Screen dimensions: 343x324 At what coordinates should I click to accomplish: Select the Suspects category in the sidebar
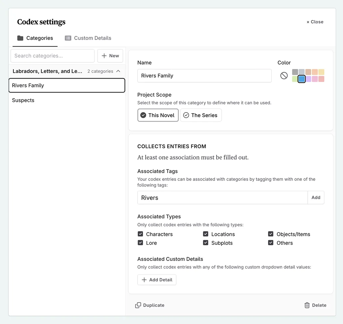(23, 100)
